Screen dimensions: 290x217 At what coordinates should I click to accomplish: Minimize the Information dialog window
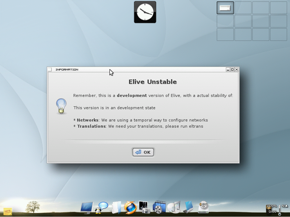228,69
